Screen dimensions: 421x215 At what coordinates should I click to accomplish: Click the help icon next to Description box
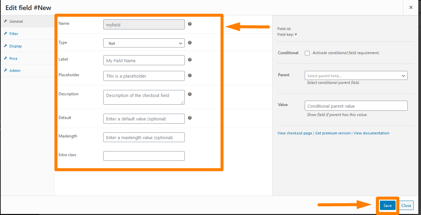coord(189,94)
